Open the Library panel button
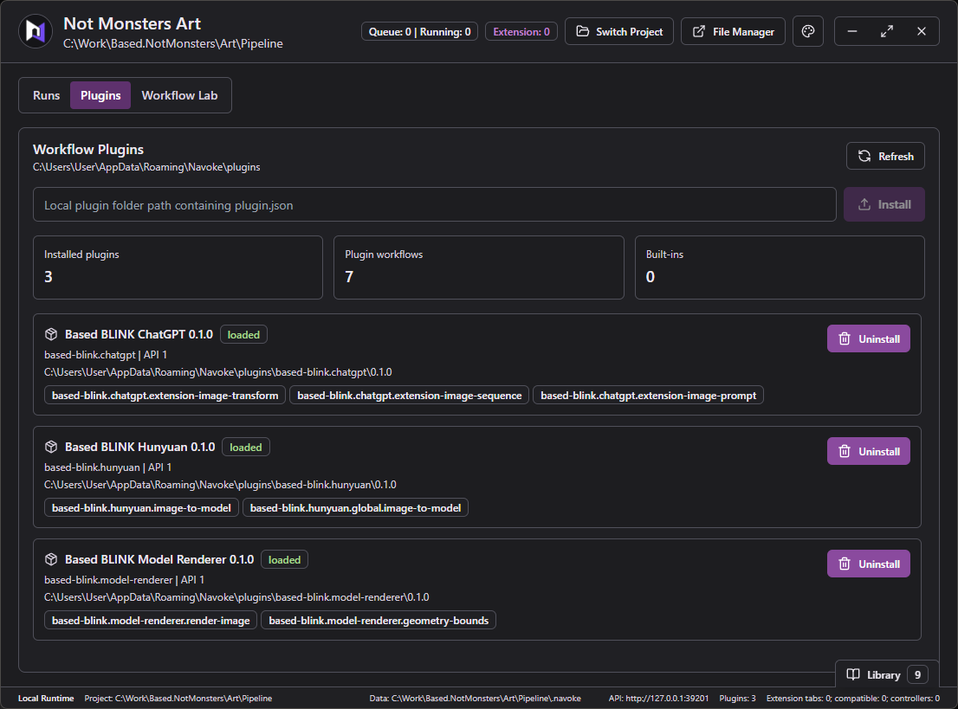This screenshot has width=958, height=709. 886,674
